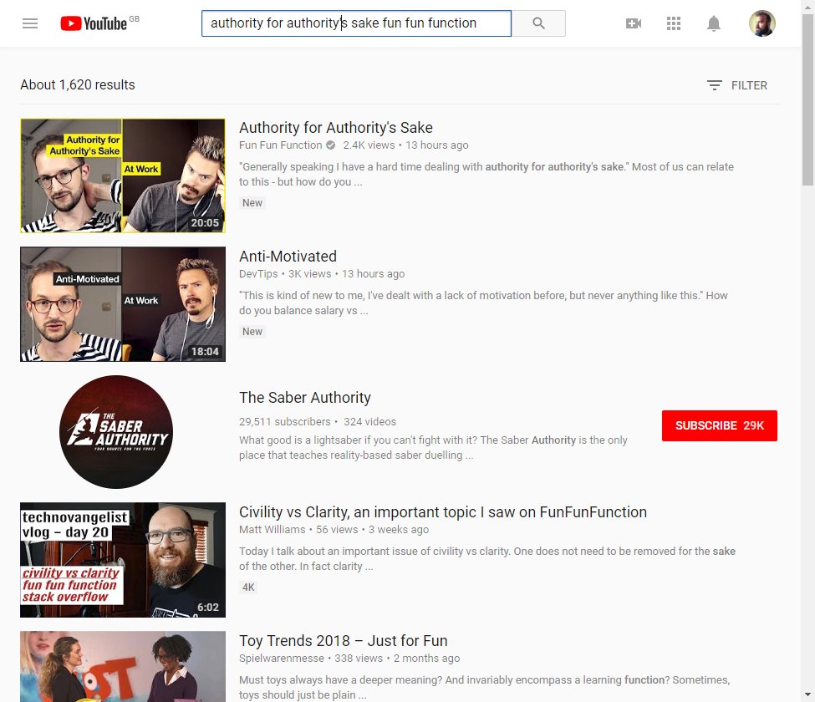815x702 pixels.
Task: Open the hamburger guide menu
Action: tap(30, 23)
